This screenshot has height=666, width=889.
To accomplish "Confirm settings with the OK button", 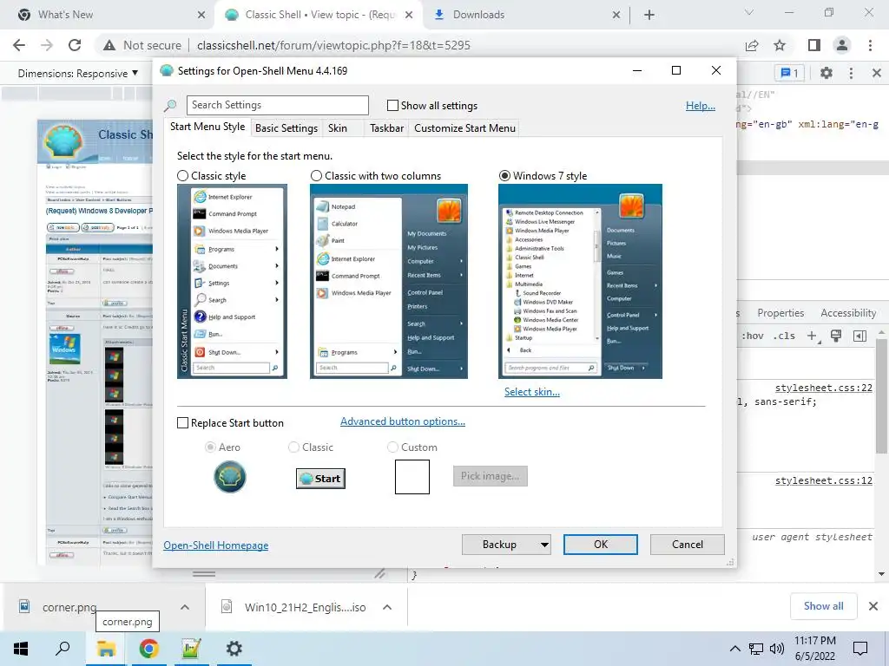I will tap(601, 545).
